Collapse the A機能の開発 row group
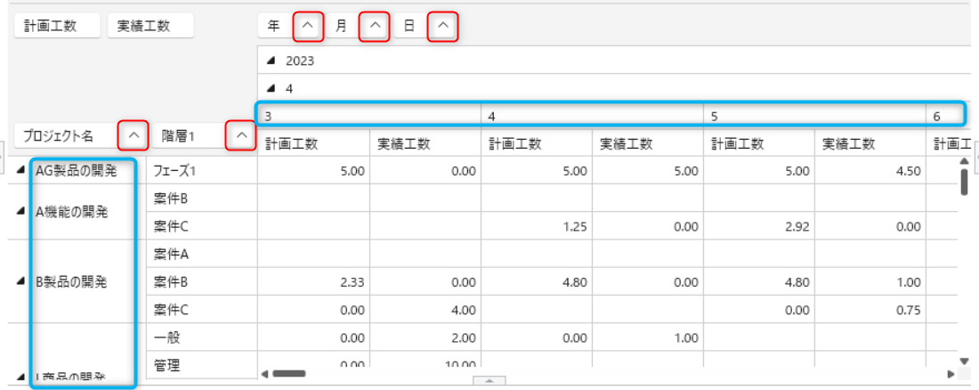Viewport: 979px width, 390px height. [x=20, y=212]
